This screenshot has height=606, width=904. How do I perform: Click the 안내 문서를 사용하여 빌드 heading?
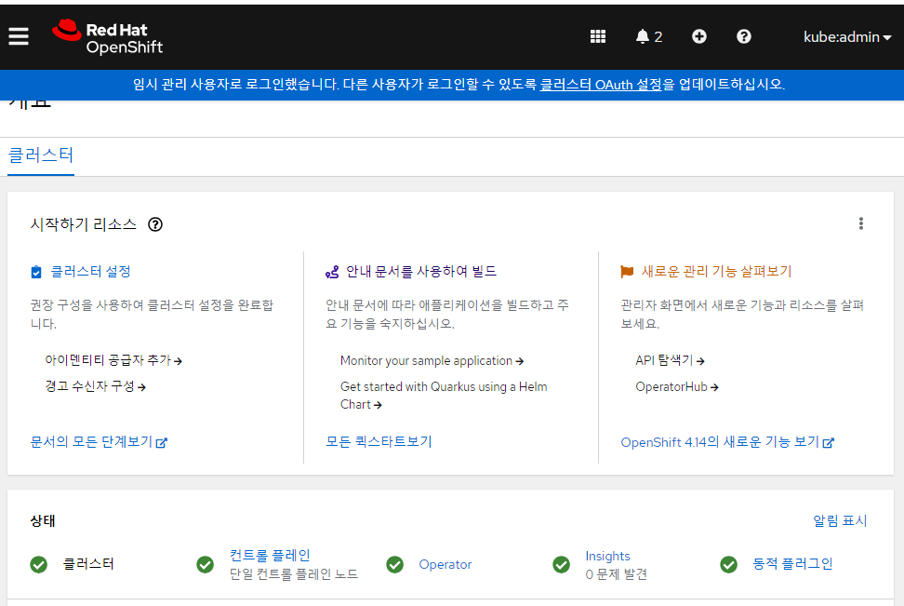click(x=421, y=271)
